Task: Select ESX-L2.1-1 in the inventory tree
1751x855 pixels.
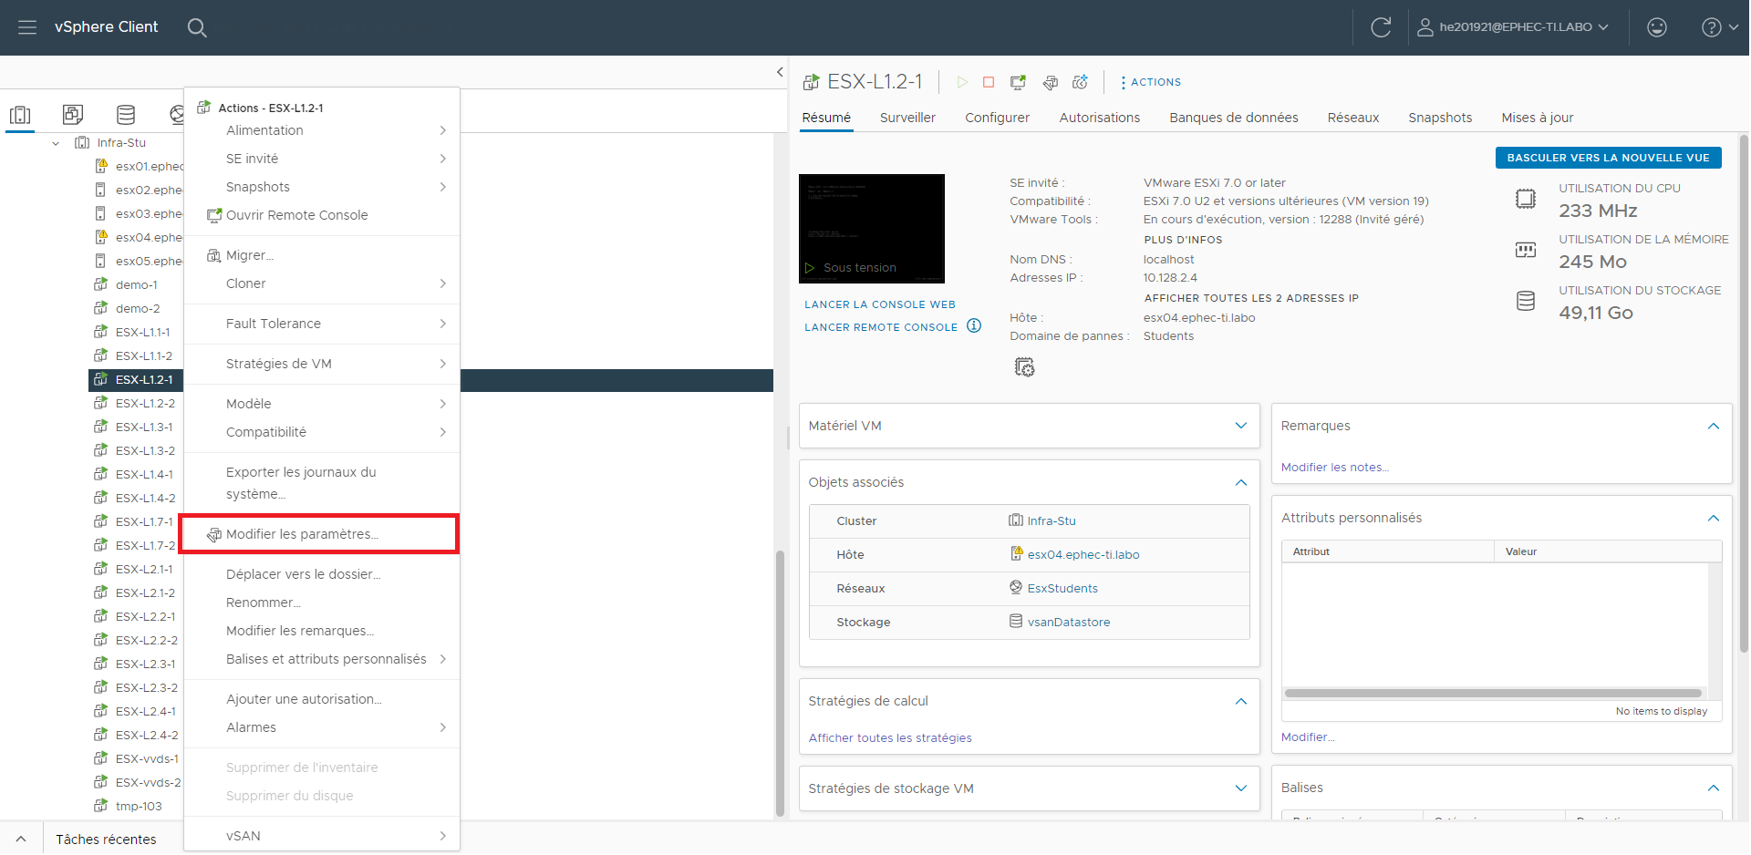Action: pos(144,569)
